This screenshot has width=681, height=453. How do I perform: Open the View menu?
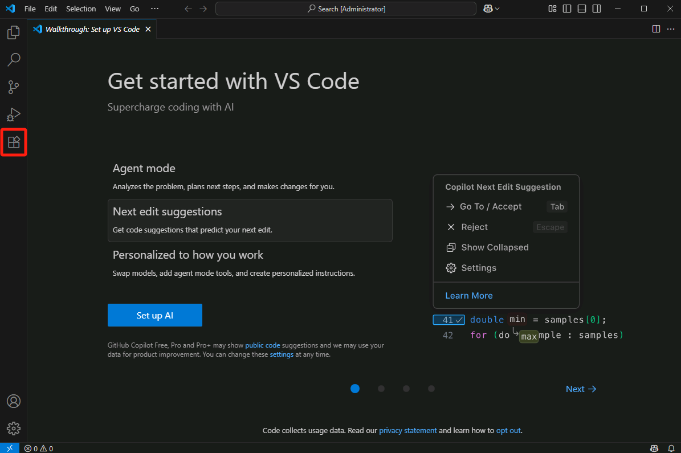(x=113, y=9)
